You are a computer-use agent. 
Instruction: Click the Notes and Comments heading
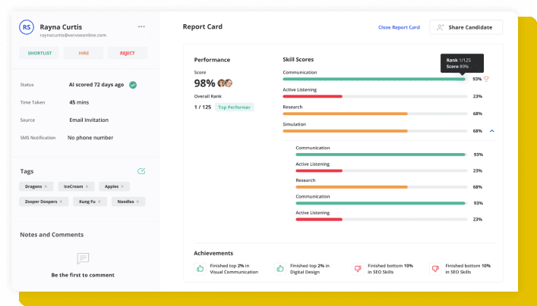click(x=52, y=235)
